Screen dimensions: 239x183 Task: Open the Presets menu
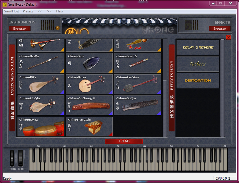click(x=28, y=11)
